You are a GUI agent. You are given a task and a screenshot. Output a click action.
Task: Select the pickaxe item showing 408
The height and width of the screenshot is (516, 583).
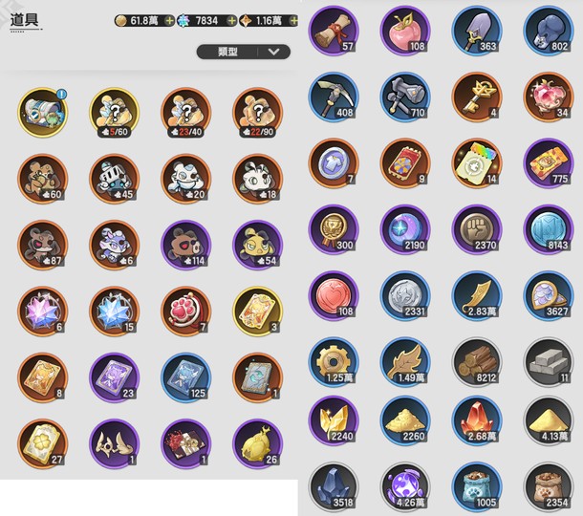pos(334,97)
